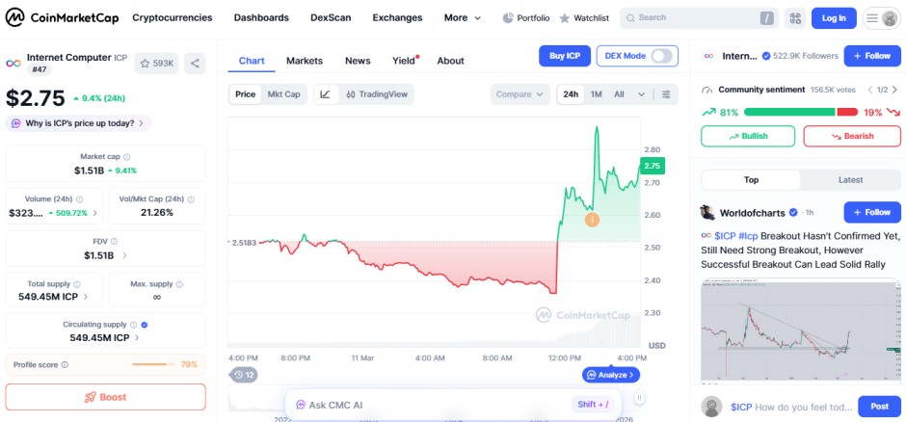Screen dimensions: 906x422
Task: Switch to the News tab
Action: click(x=358, y=61)
